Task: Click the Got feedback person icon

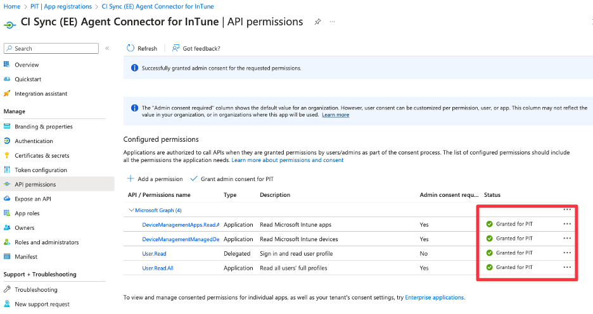Action: [176, 48]
